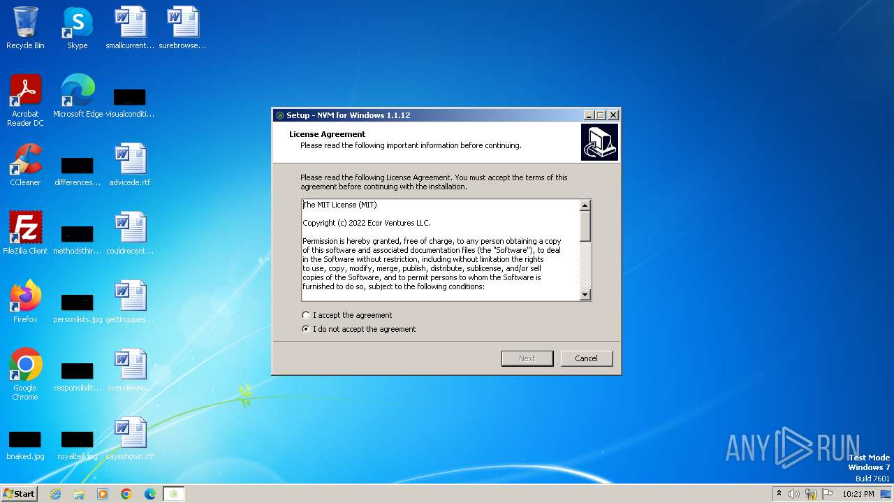Select the overviewre document icon
Image resolution: width=894 pixels, height=503 pixels.
130,370
